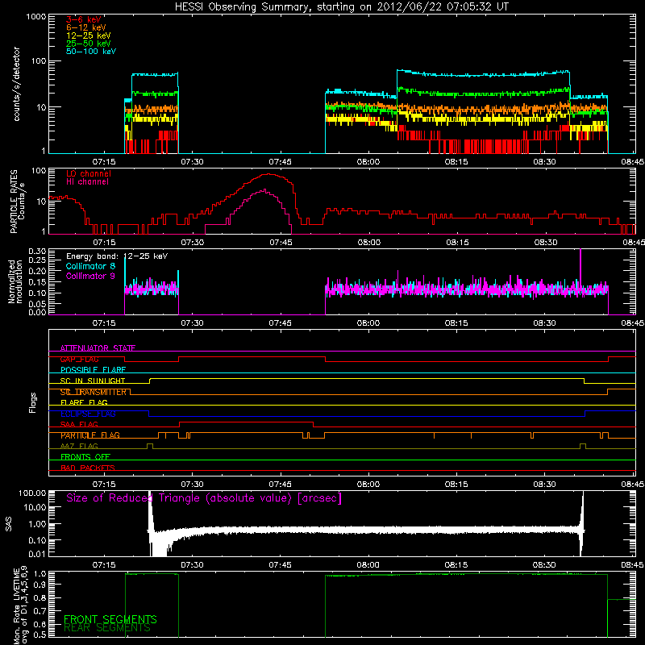Click the 0.30 tick on modulation axis
This screenshot has height=645, width=645.
[x=36, y=251]
